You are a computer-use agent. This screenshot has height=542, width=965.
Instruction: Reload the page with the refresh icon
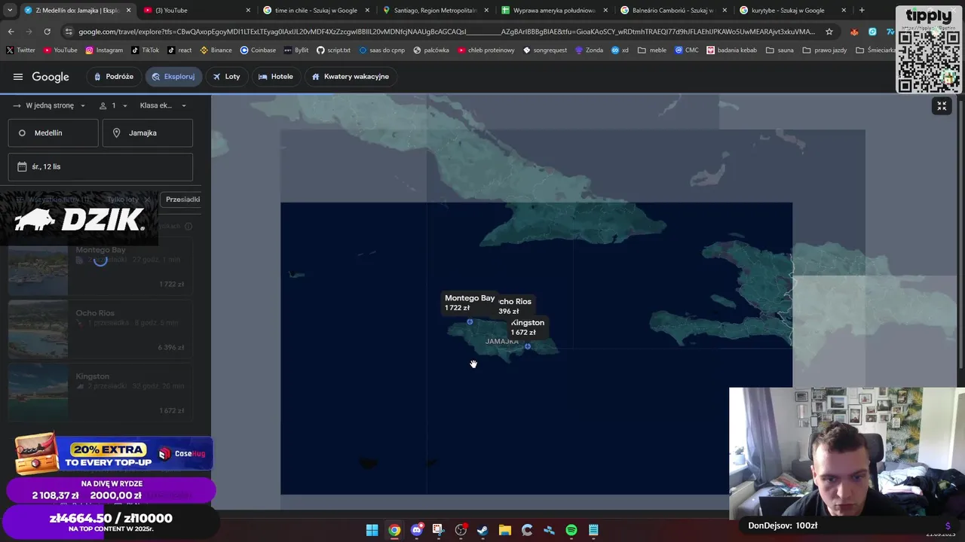coord(47,32)
